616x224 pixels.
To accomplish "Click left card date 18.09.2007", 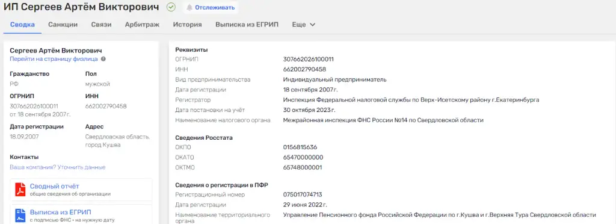I will (24, 137).
